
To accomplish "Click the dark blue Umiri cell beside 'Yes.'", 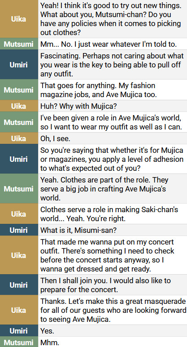I will 19,331.
